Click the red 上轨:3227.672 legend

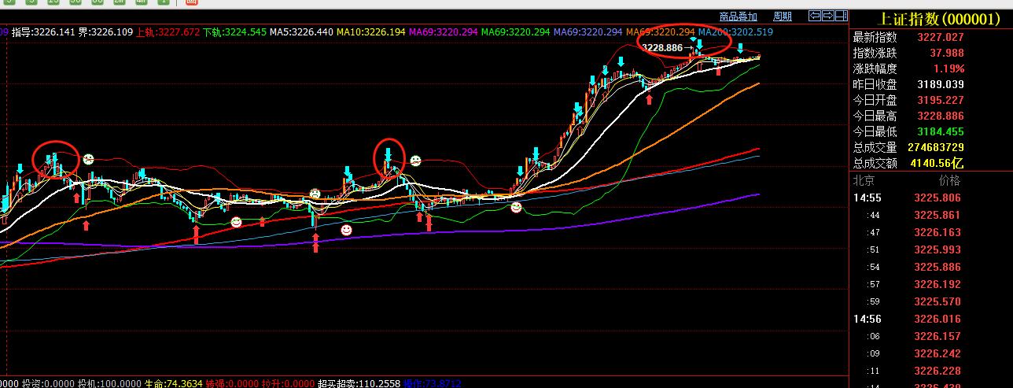[168, 32]
